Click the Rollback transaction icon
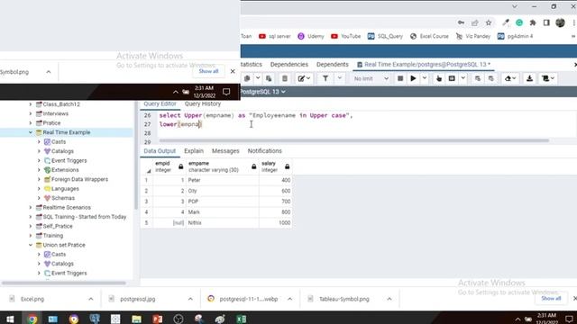This screenshot has width=577, height=324. [490, 78]
